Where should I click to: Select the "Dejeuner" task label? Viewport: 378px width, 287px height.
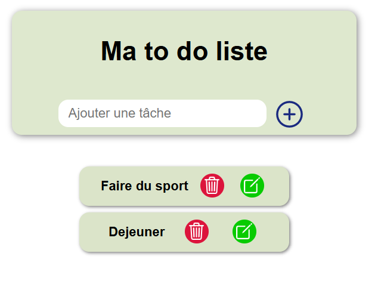tap(137, 232)
